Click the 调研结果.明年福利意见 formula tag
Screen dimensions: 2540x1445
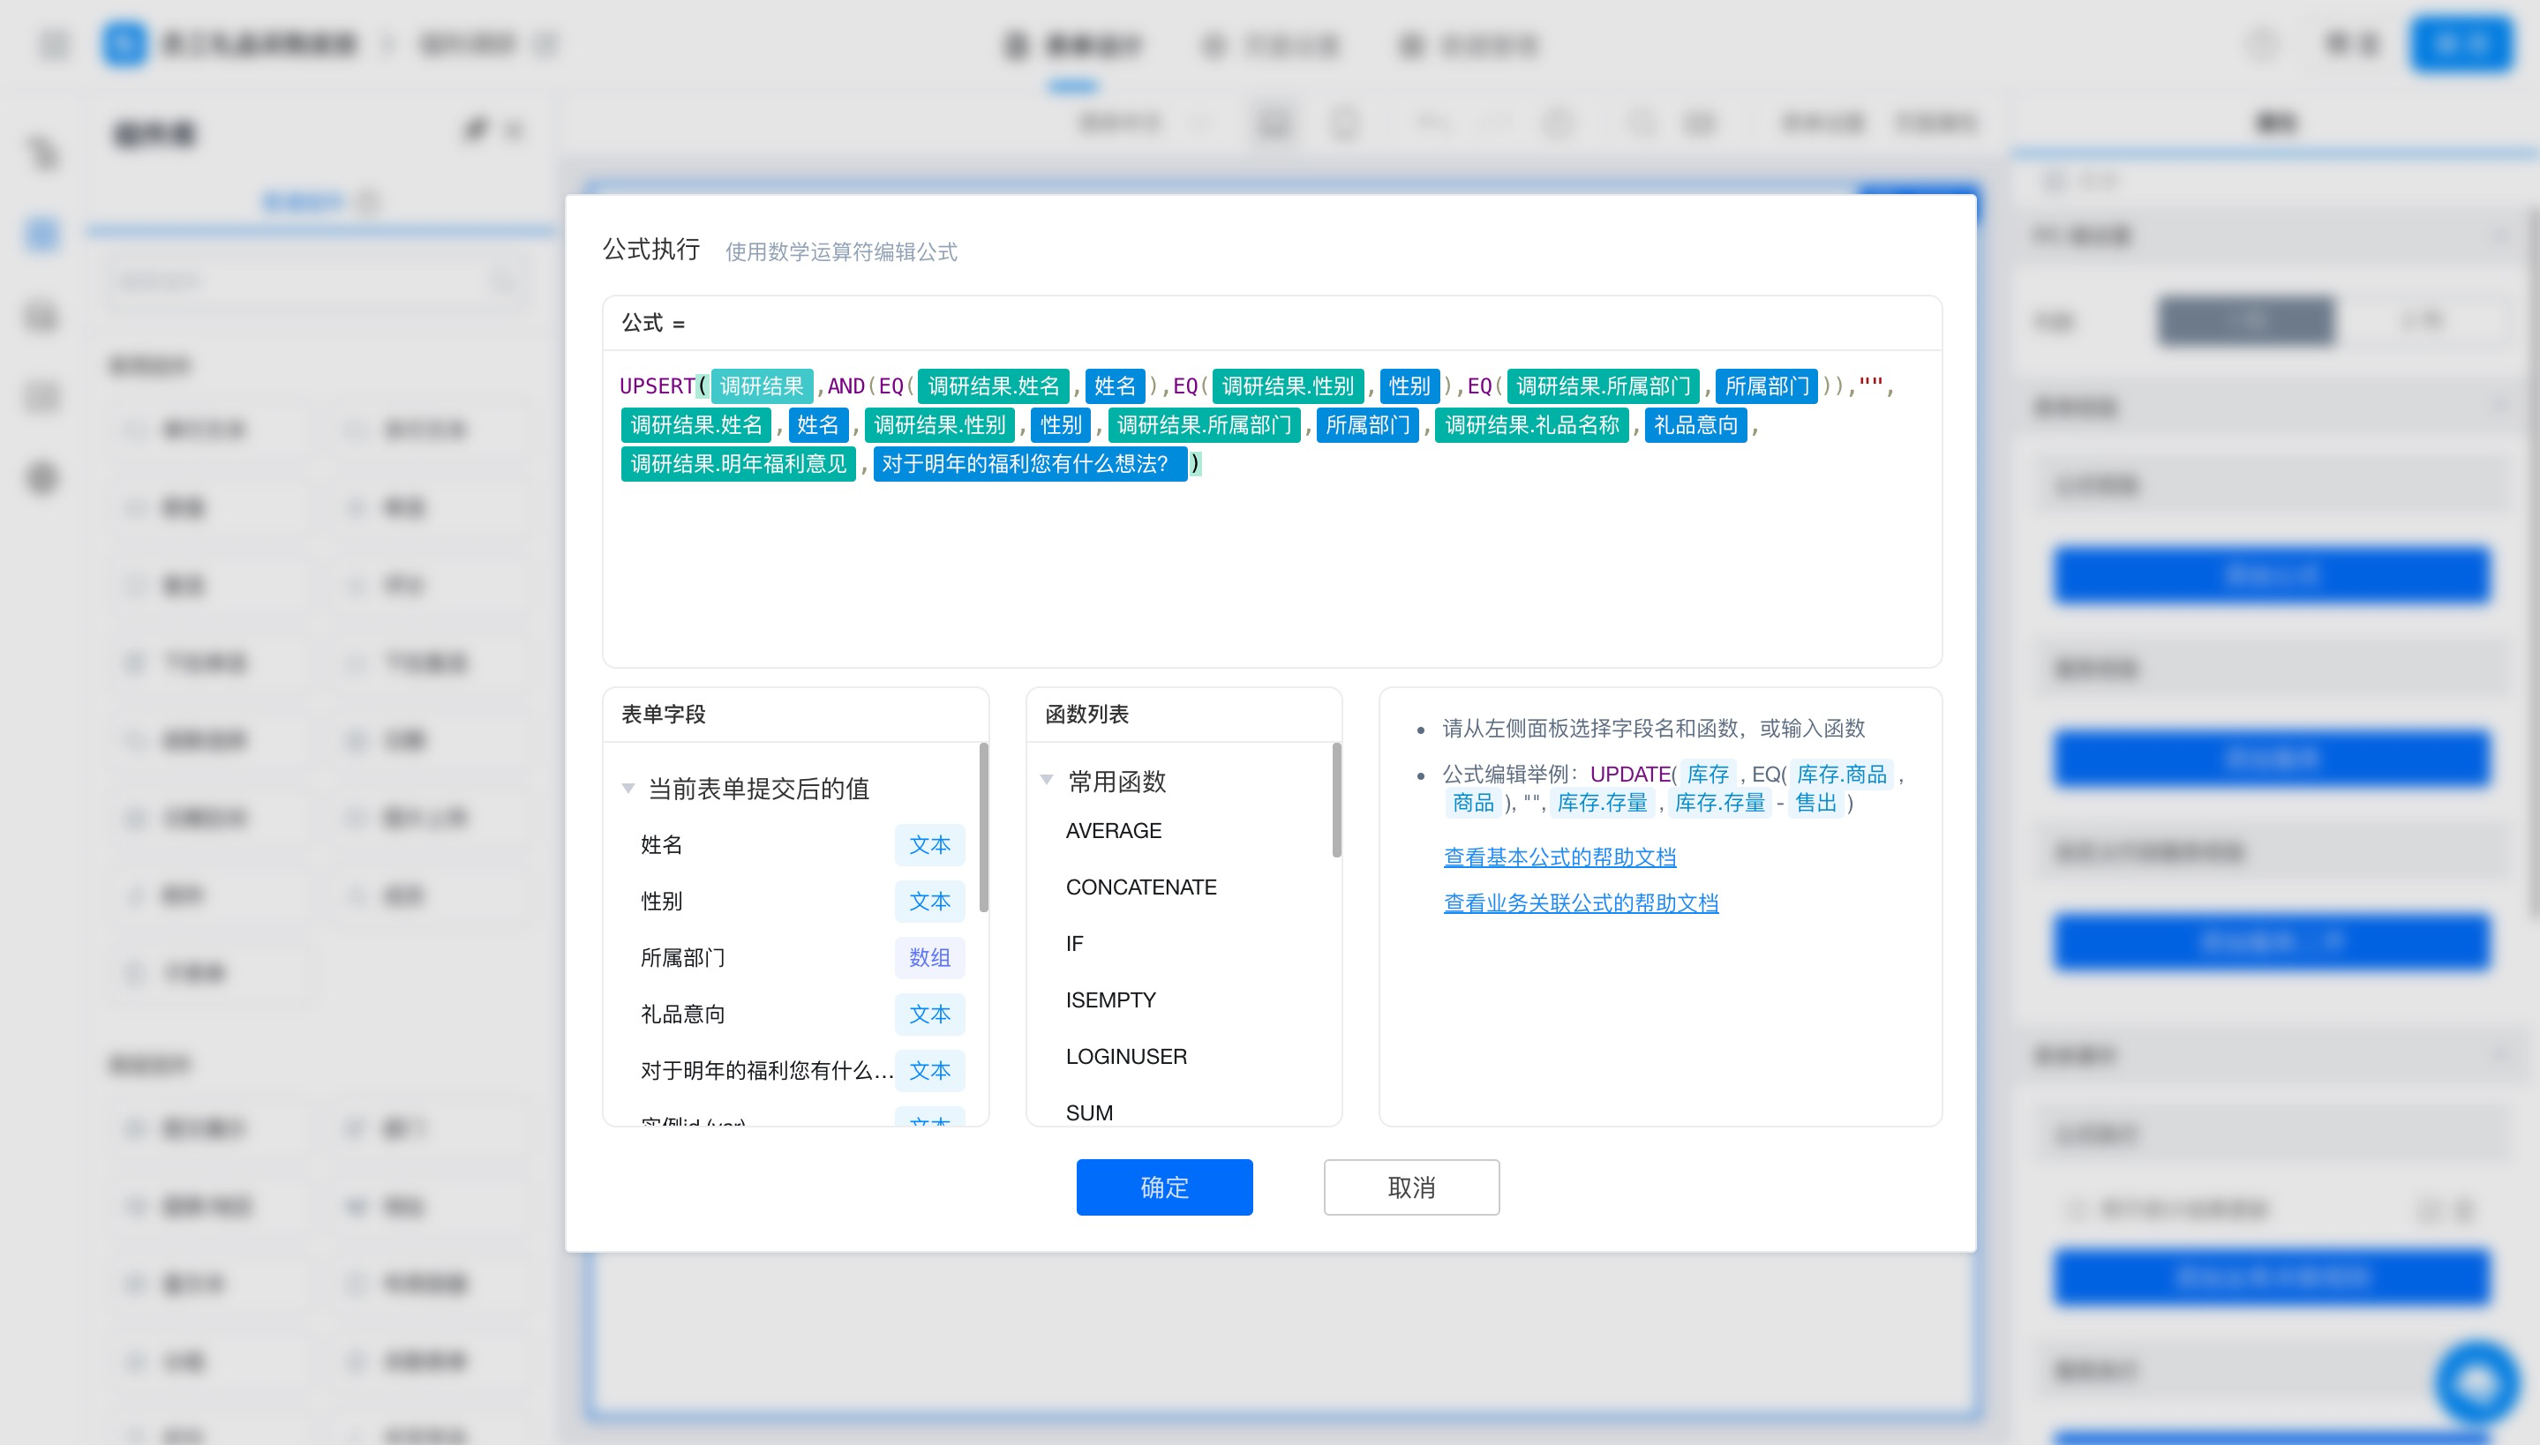pyautogui.click(x=738, y=463)
